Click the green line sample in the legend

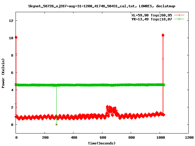pos(179,19)
